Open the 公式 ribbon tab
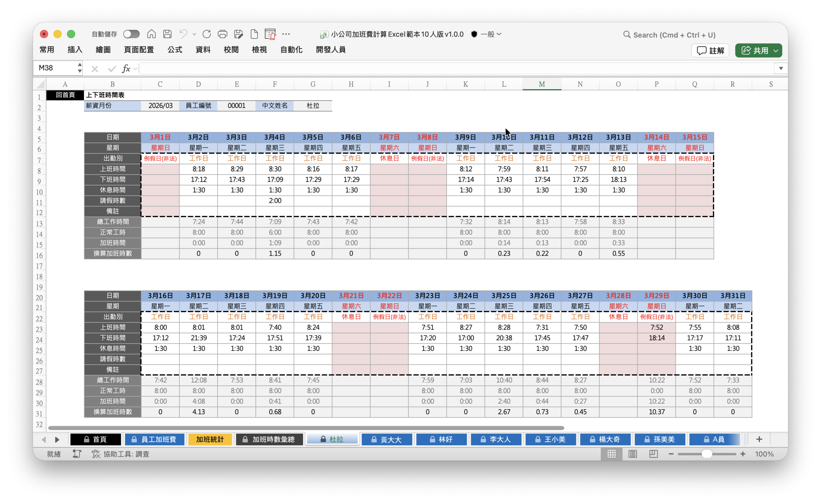821x504 pixels. pyautogui.click(x=175, y=50)
